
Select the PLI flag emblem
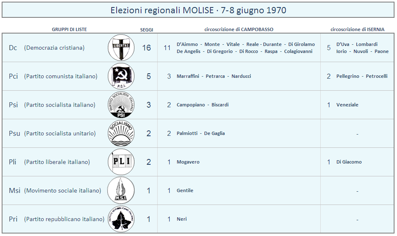pos(121,162)
